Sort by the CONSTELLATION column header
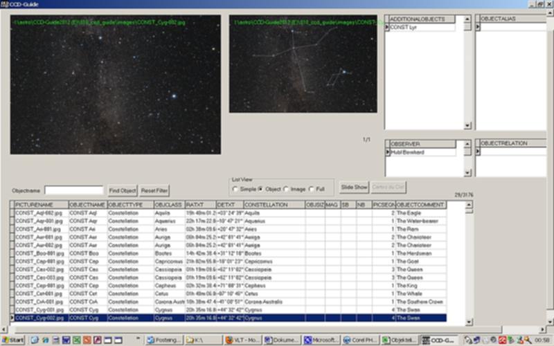554x346 pixels. (x=274, y=206)
